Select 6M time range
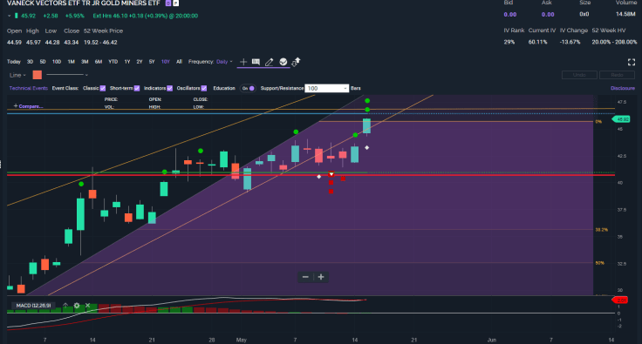This screenshot has width=642, height=344. (x=99, y=62)
